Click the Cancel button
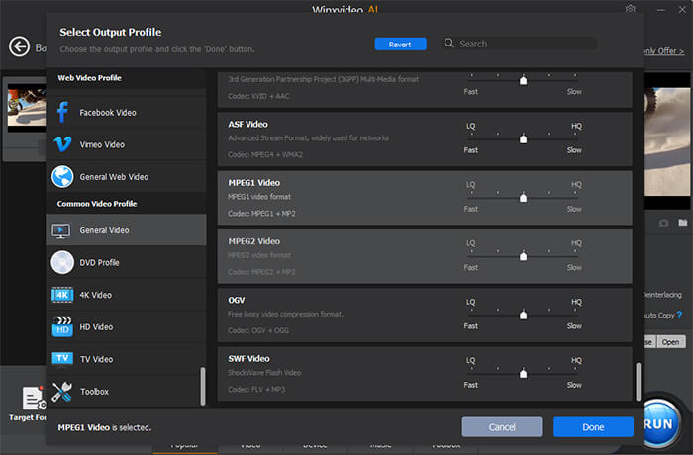Viewport: 693px width, 455px height. coord(502,427)
